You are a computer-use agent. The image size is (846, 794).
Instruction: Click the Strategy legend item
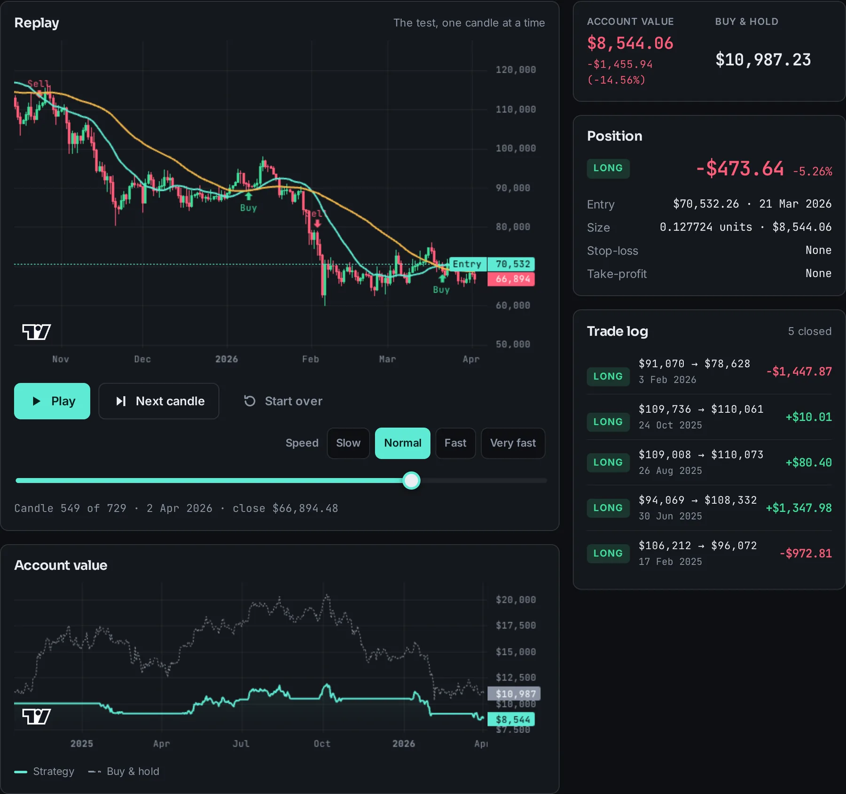pos(45,771)
